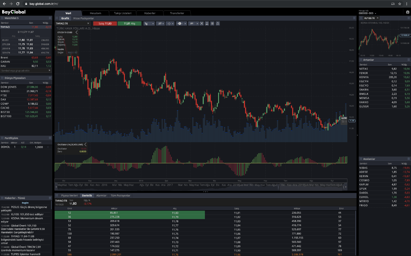Select DOW JONES in Dünya Piyasaları
411x256 pixels.
(x=26, y=87)
